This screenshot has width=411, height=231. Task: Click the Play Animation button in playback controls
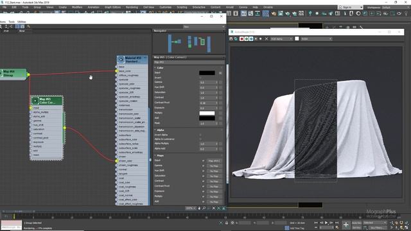[326, 223]
